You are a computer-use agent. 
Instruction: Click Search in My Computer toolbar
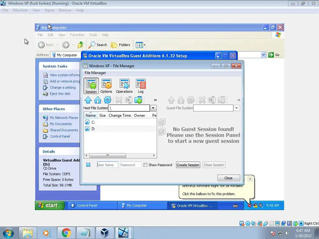(x=98, y=45)
